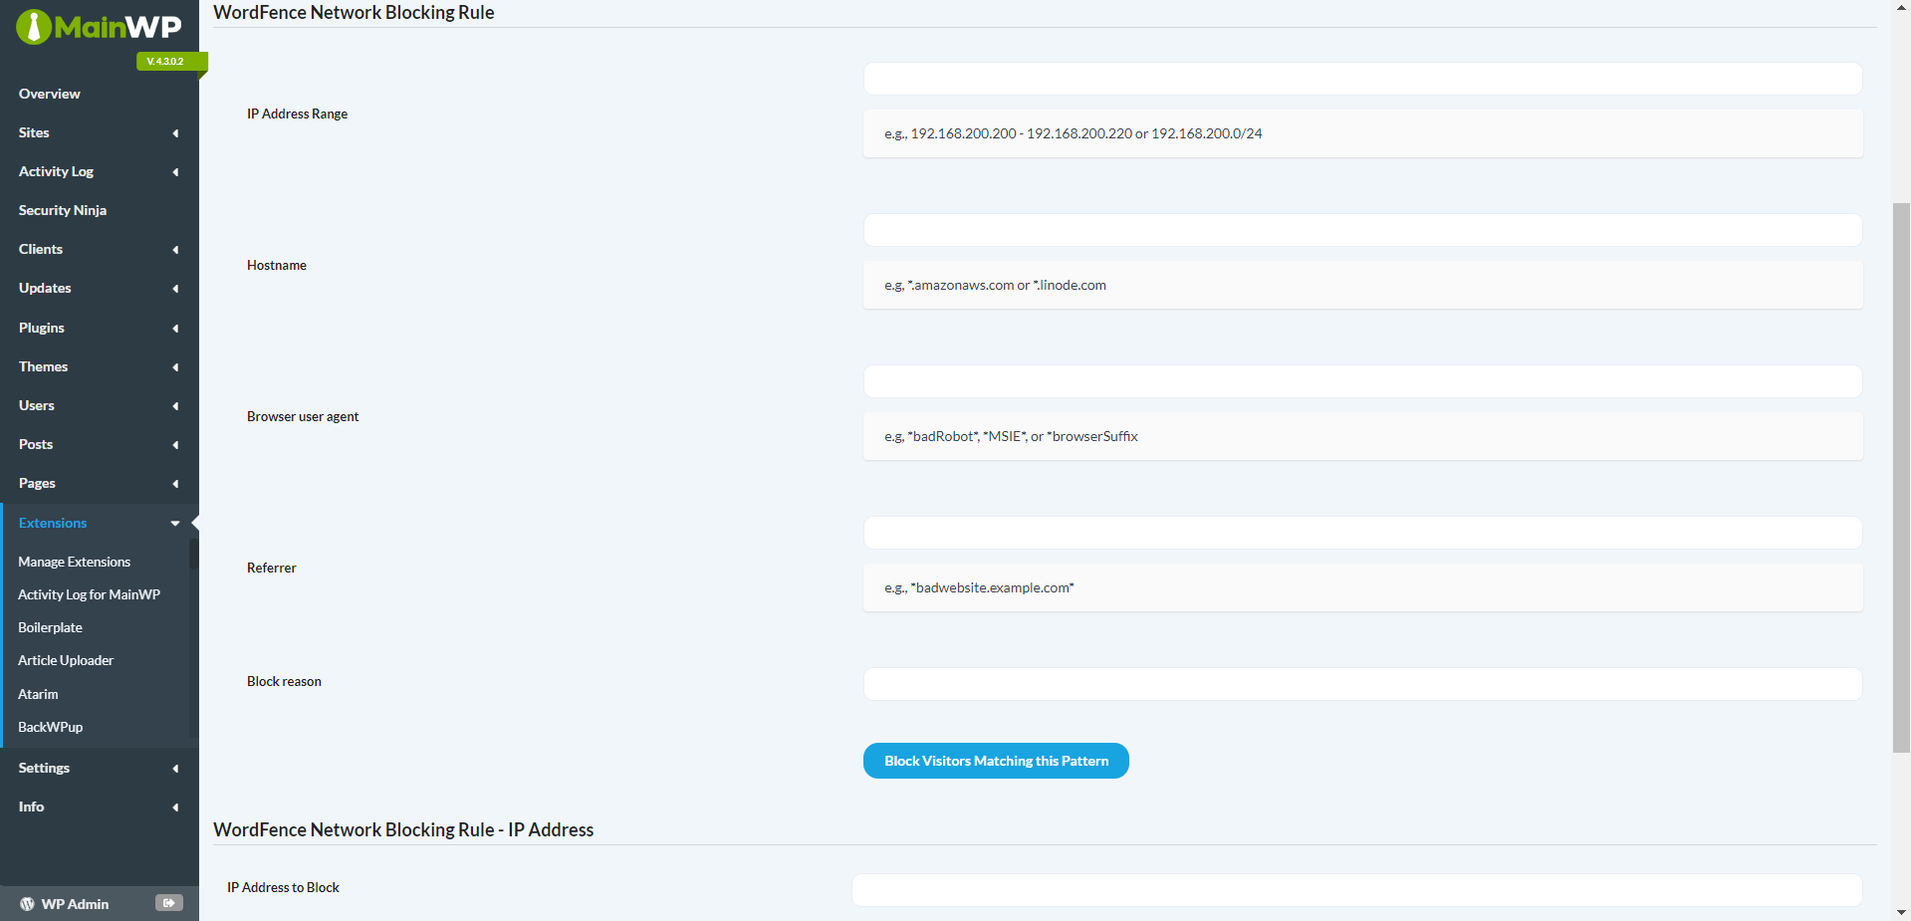The width and height of the screenshot is (1911, 921).
Task: Click the Block reason label
Action: pos(284,681)
